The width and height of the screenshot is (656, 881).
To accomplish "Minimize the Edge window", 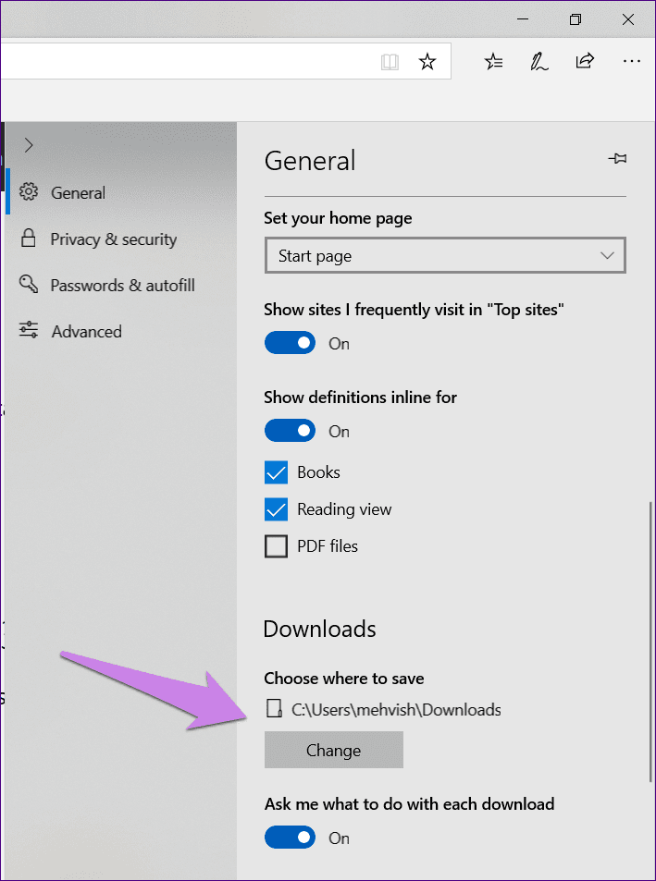I will point(522,19).
